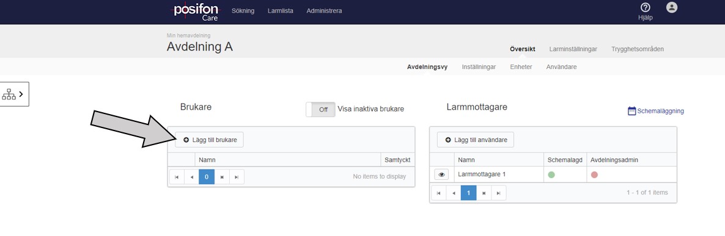Click Lägg till användare button
The image size is (725, 236).
[x=476, y=140]
